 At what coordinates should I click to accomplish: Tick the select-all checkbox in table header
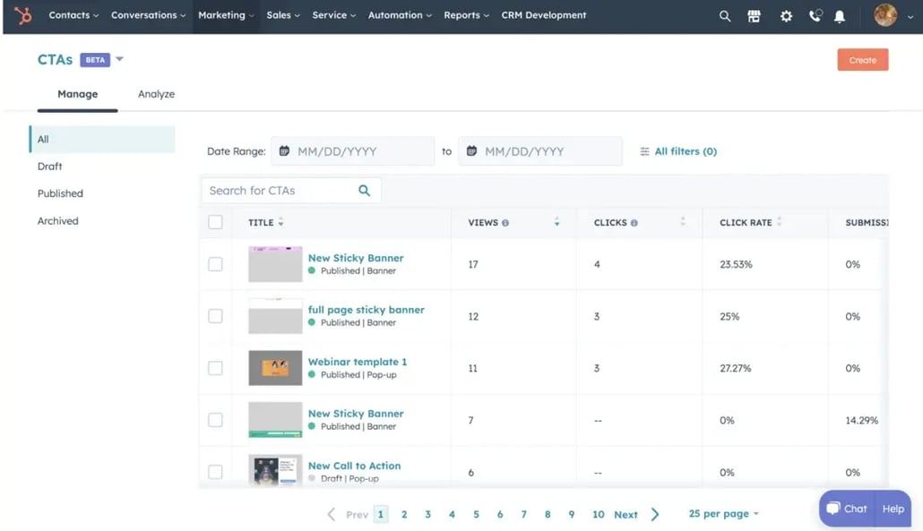pyautogui.click(x=215, y=222)
